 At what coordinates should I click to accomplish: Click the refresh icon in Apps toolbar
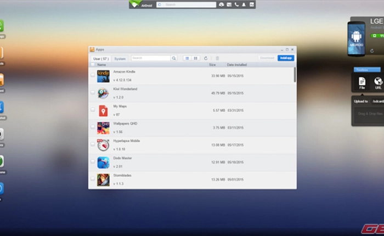click(x=206, y=58)
